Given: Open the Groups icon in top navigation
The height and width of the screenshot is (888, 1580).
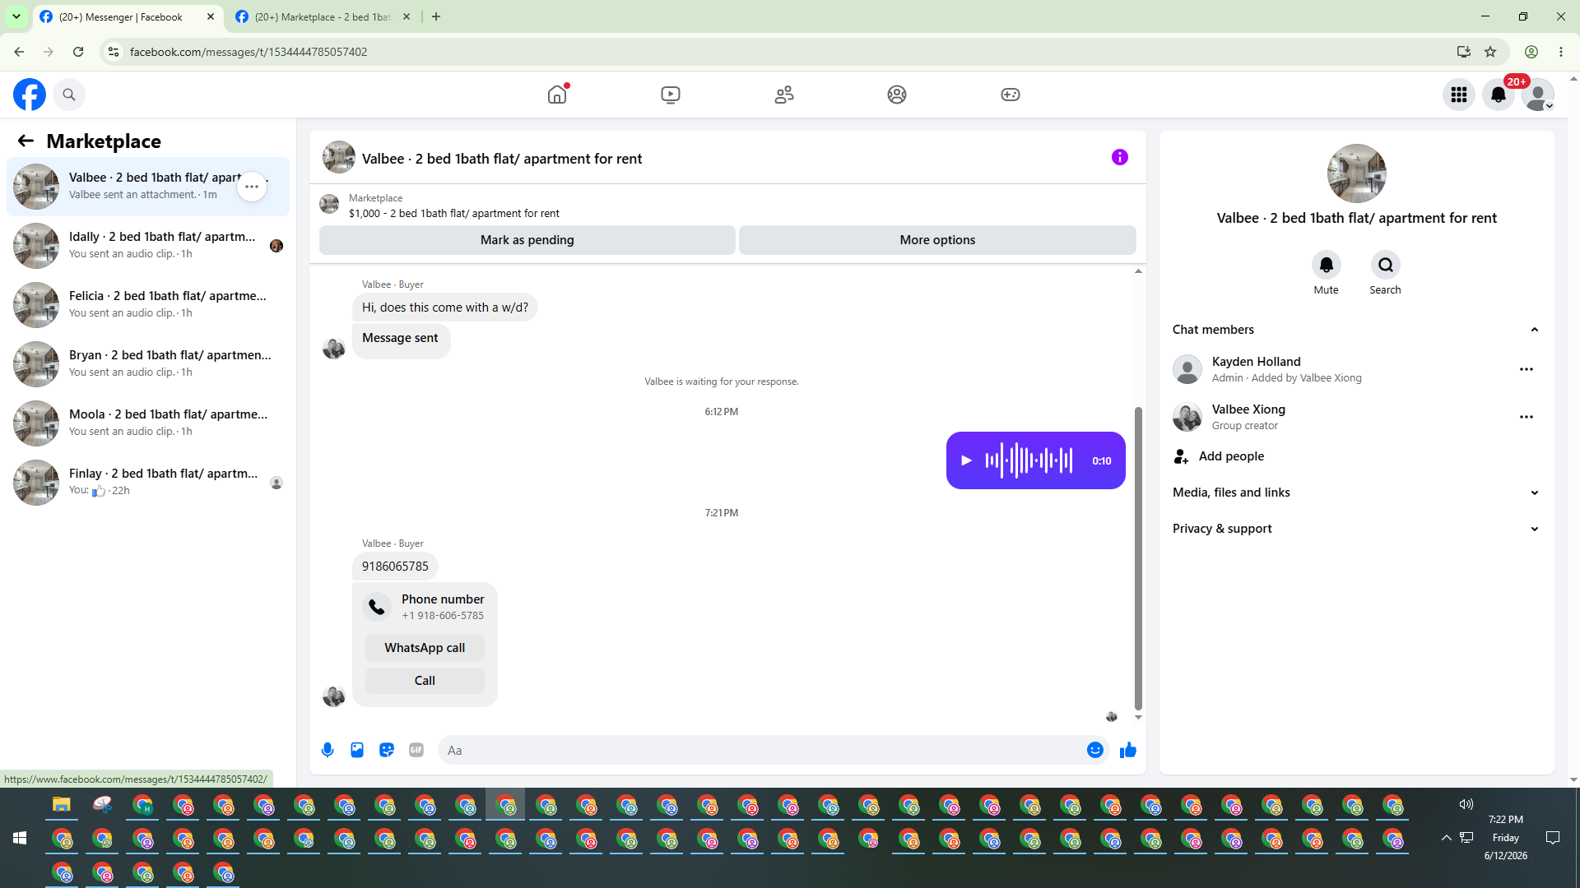Looking at the screenshot, I should point(897,95).
